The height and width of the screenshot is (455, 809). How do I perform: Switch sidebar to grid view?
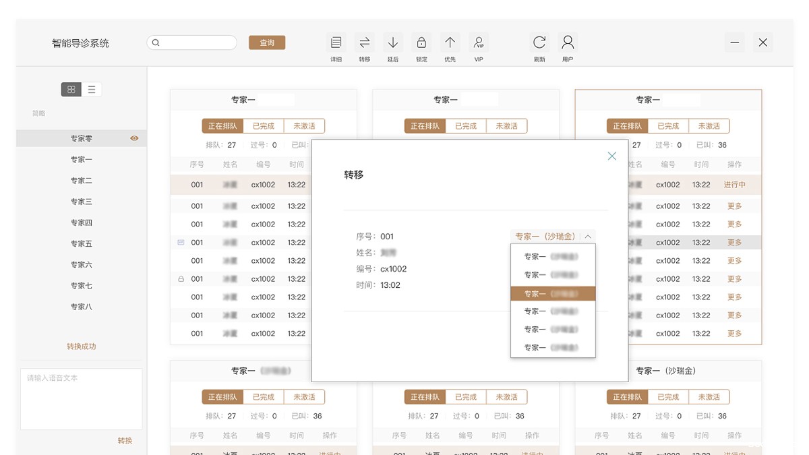pos(71,90)
